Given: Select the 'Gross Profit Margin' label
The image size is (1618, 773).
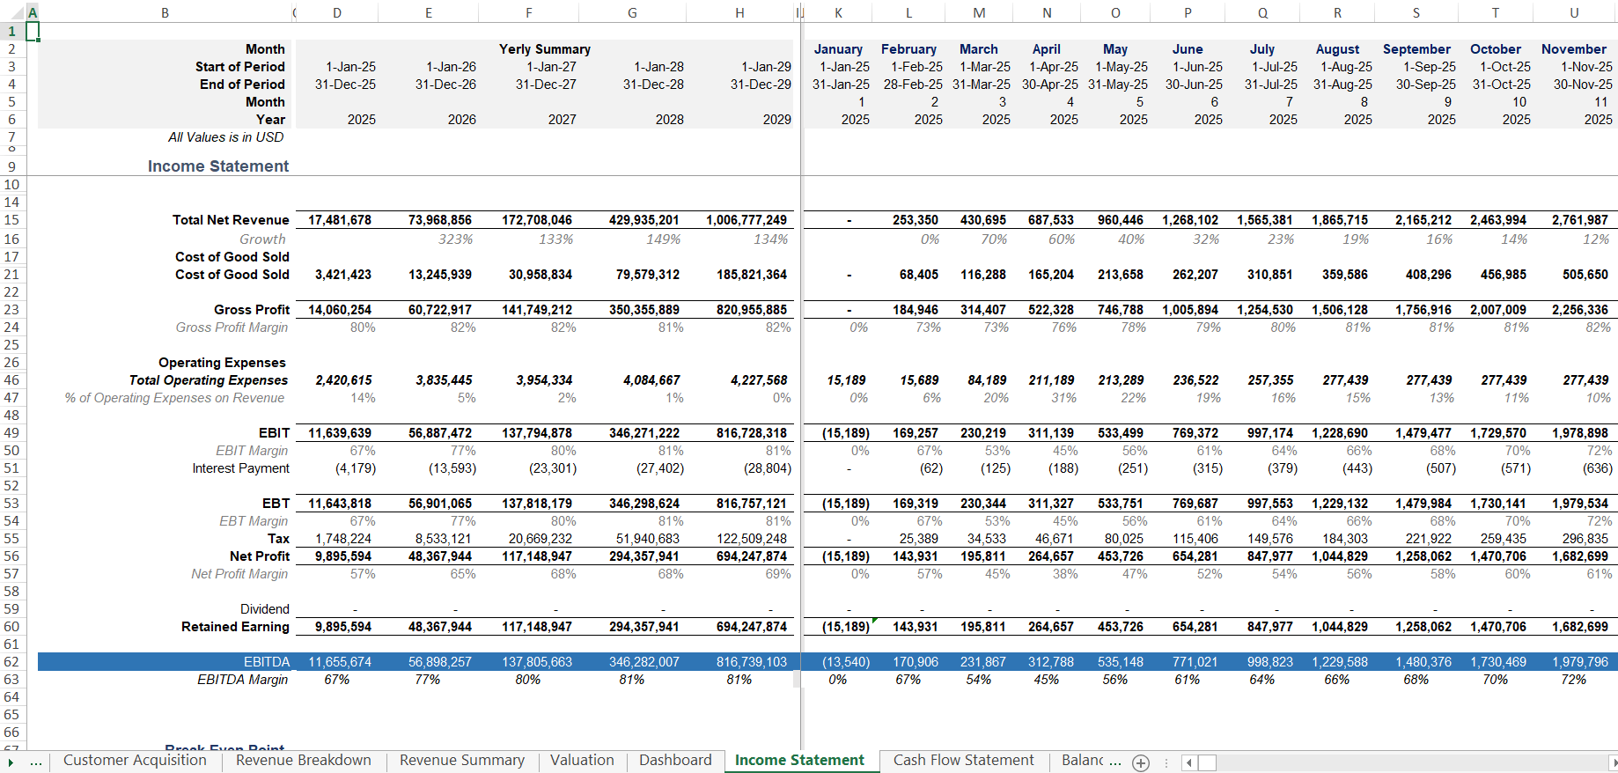Looking at the screenshot, I should tap(232, 328).
